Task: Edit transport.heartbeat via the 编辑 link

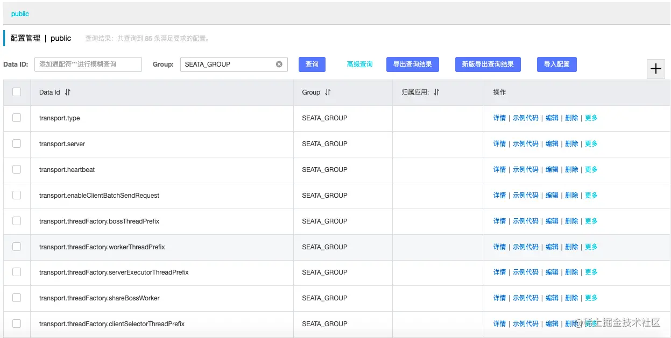Action: [x=552, y=169]
